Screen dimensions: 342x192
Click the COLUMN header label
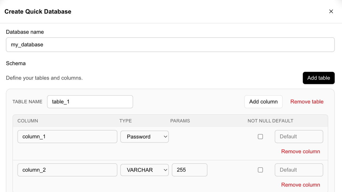pos(28,121)
